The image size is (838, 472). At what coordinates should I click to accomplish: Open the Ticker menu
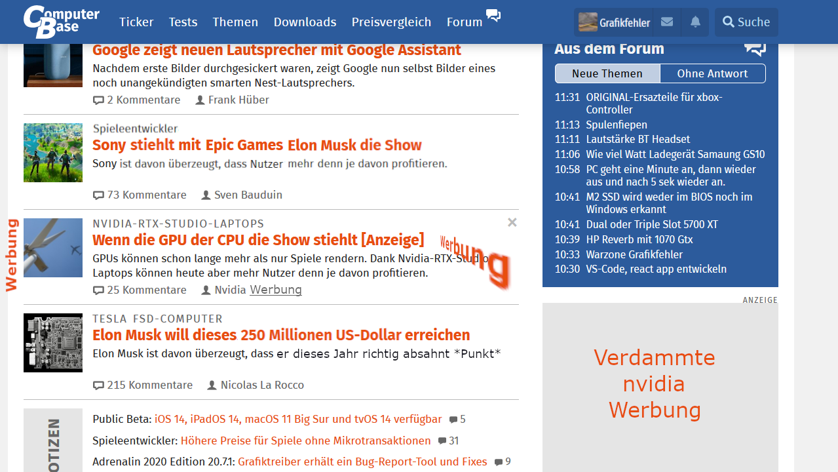(136, 22)
